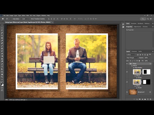
Task: Create a new group folder icon
Action: pyautogui.click(x=145, y=99)
